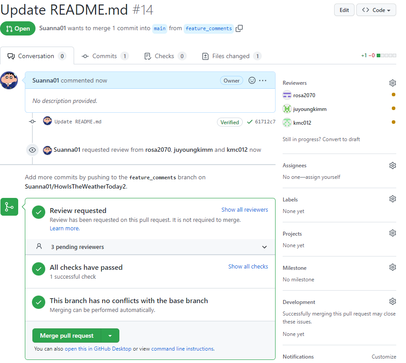Open the Milestone gear settings
The height and width of the screenshot is (363, 406).
coord(393,267)
